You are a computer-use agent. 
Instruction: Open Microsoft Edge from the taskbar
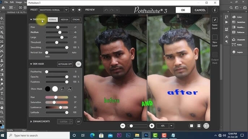click(x=92, y=135)
